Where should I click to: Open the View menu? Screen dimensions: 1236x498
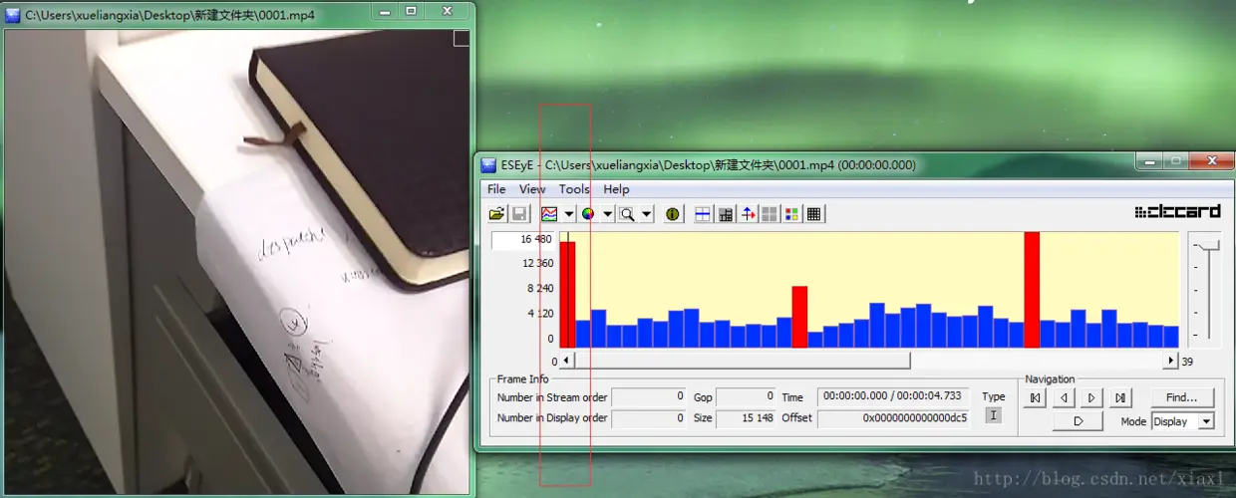pyautogui.click(x=532, y=189)
